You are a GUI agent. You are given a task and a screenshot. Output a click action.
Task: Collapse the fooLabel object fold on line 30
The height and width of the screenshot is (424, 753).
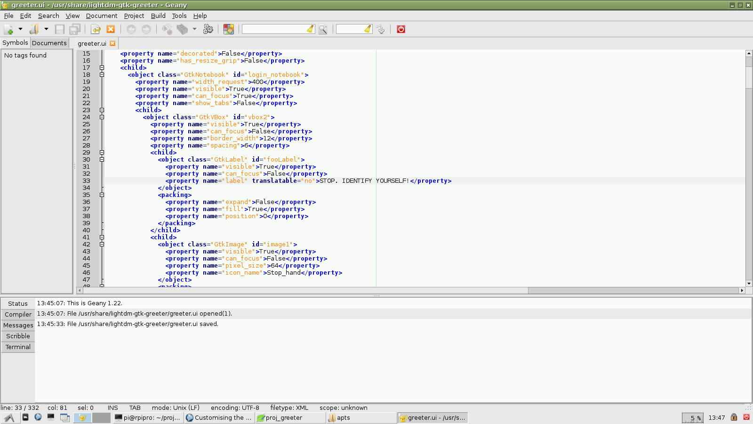pyautogui.click(x=102, y=160)
